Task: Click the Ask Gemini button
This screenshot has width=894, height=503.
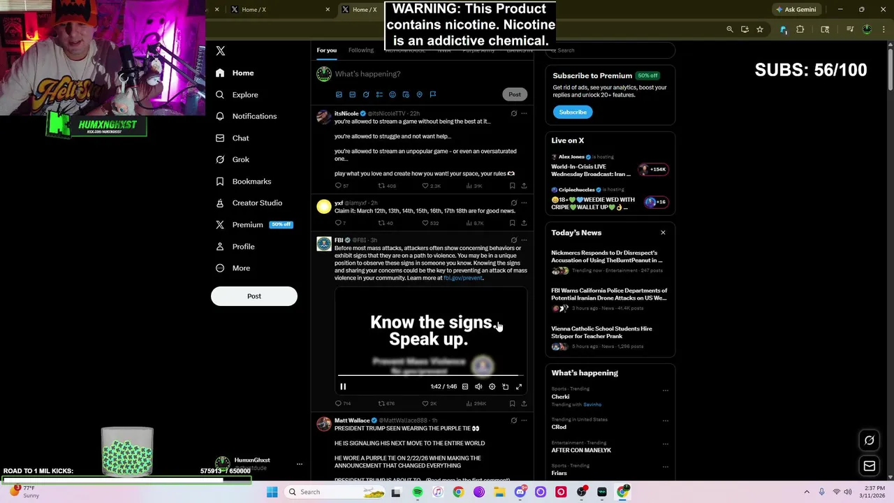Action: [x=796, y=10]
